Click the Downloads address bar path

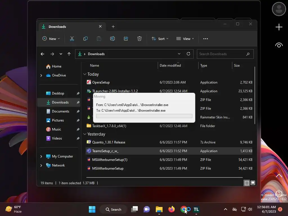point(96,54)
